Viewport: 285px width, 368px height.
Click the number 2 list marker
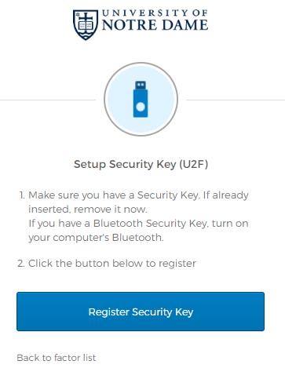(x=21, y=264)
